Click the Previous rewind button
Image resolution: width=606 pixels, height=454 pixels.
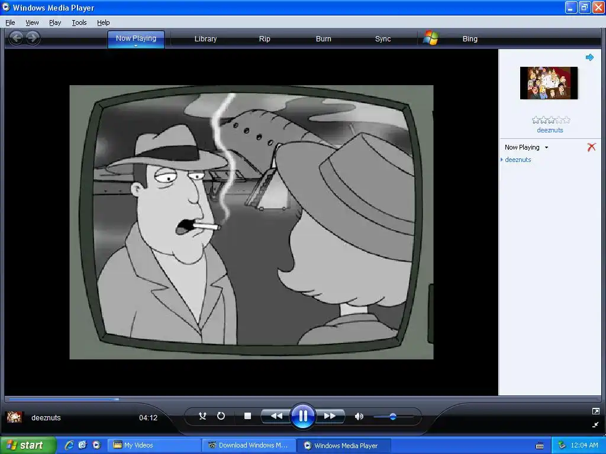276,416
